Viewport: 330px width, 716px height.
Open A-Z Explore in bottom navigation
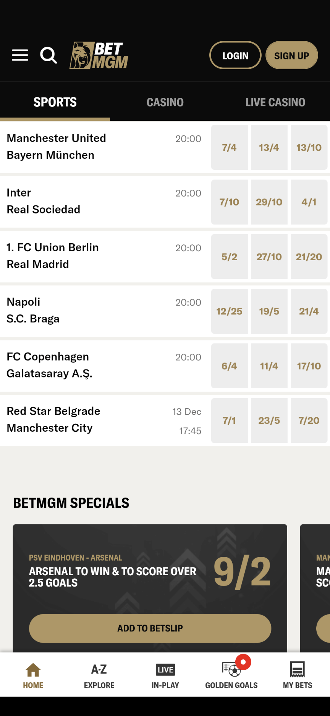coord(99,676)
